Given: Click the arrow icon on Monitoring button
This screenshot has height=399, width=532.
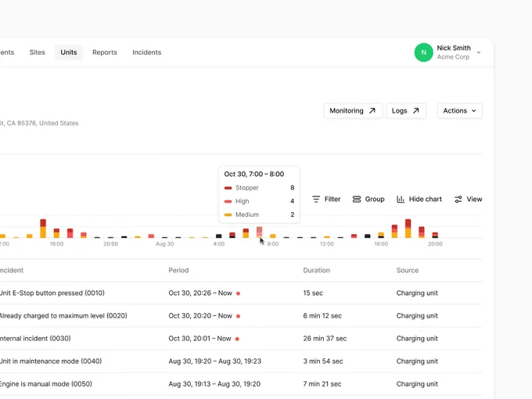Looking at the screenshot, I should [x=372, y=110].
